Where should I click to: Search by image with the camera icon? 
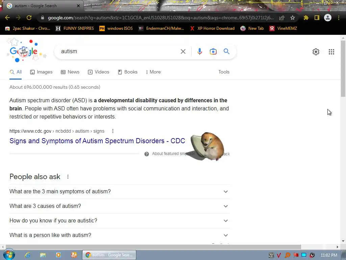213,51
